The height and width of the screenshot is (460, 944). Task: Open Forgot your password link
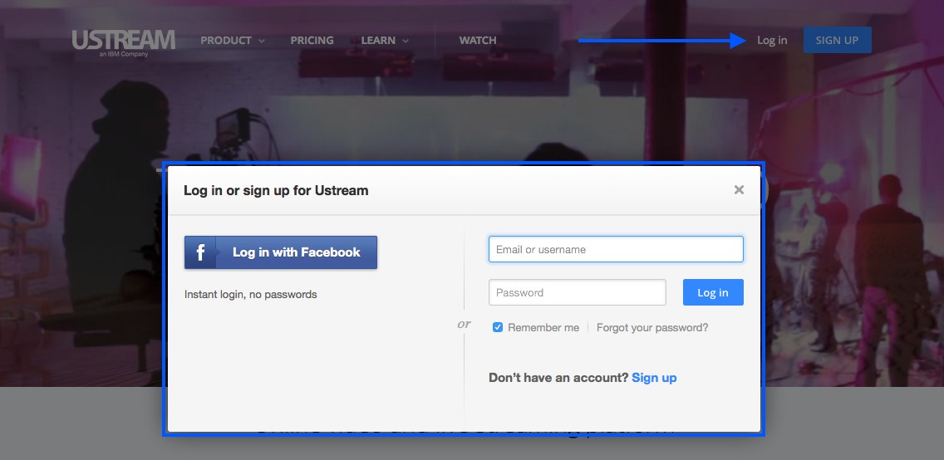[652, 328]
